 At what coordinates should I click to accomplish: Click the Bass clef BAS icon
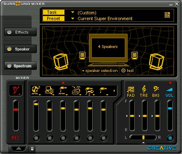pyautogui.click(x=156, y=91)
